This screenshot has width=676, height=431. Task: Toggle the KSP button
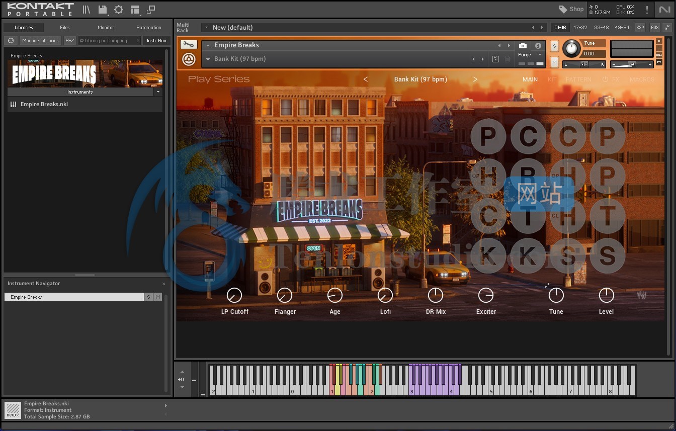pyautogui.click(x=640, y=28)
